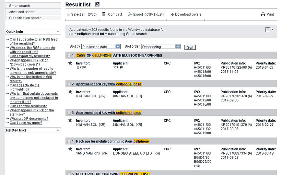Image resolution: width=282 pixels, height=175 pixels.
Task: Tick the checkbox for result 4
Action: point(69,142)
